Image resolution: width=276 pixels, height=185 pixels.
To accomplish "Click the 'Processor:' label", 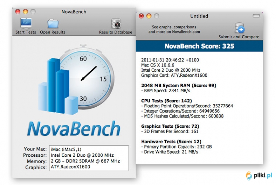I will [35, 155].
